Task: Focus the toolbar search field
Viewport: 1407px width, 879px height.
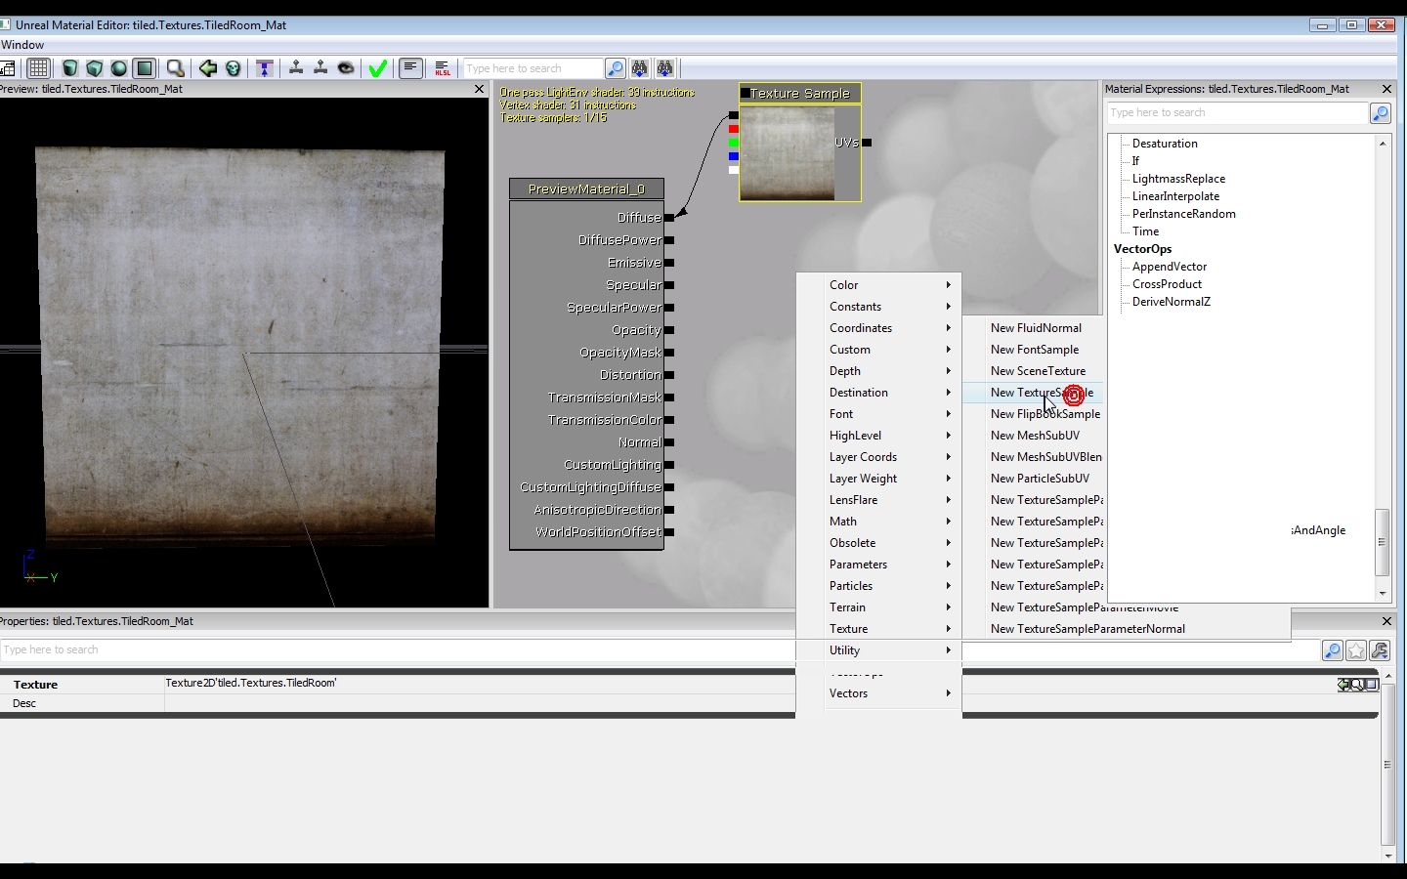Action: (x=533, y=68)
